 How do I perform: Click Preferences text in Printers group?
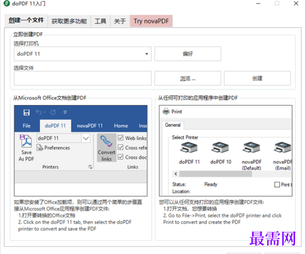coord(57,148)
